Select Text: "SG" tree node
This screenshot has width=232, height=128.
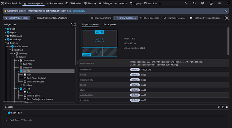26,64
